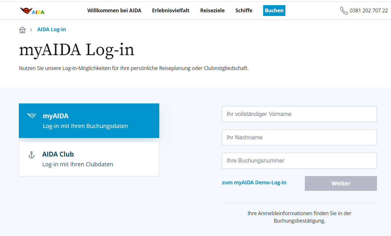391x236 pixels.
Task: Click the phone handset icon
Action: click(x=344, y=11)
